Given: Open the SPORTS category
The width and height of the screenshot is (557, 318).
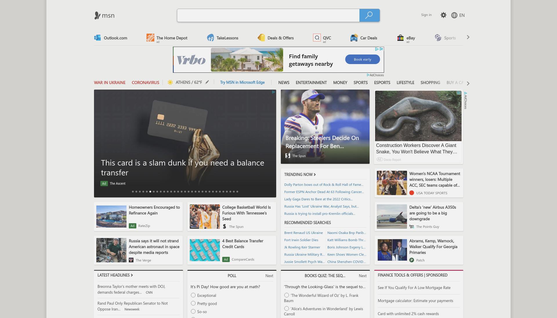Looking at the screenshot, I should pos(361,83).
